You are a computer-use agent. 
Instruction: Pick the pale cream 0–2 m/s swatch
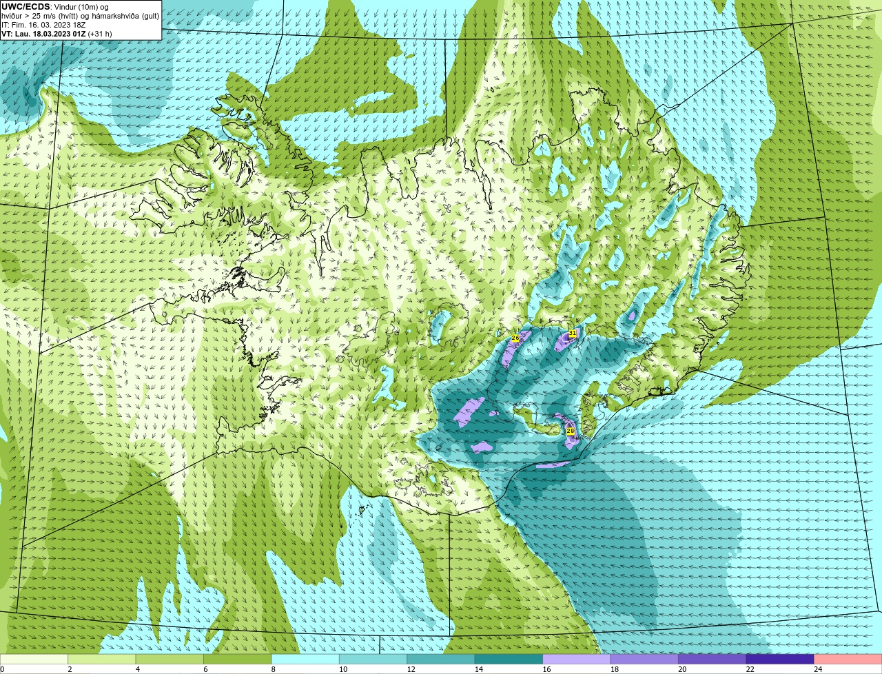click(x=34, y=660)
